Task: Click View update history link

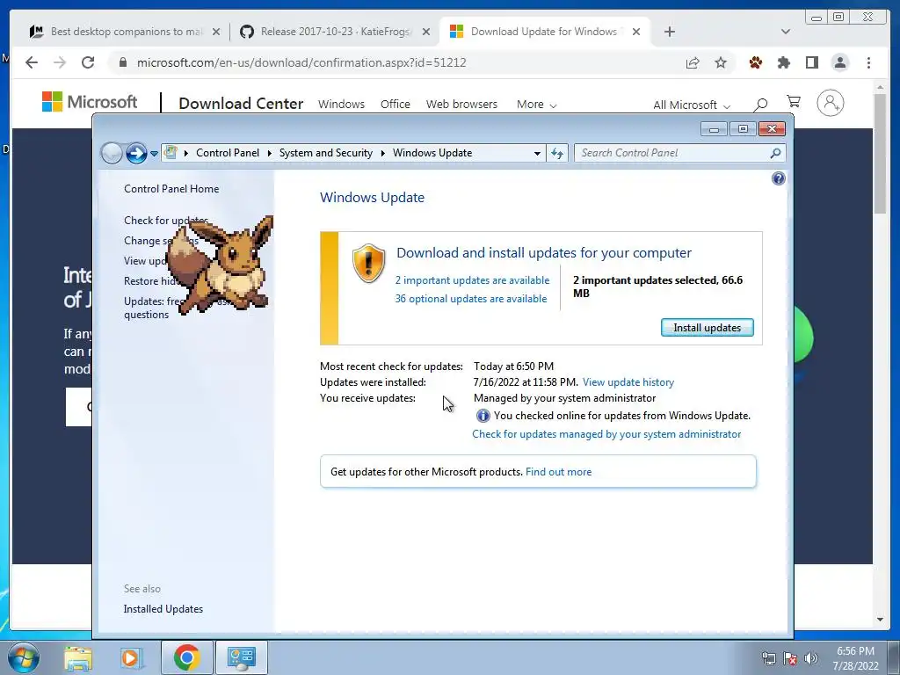Action: pos(628,382)
